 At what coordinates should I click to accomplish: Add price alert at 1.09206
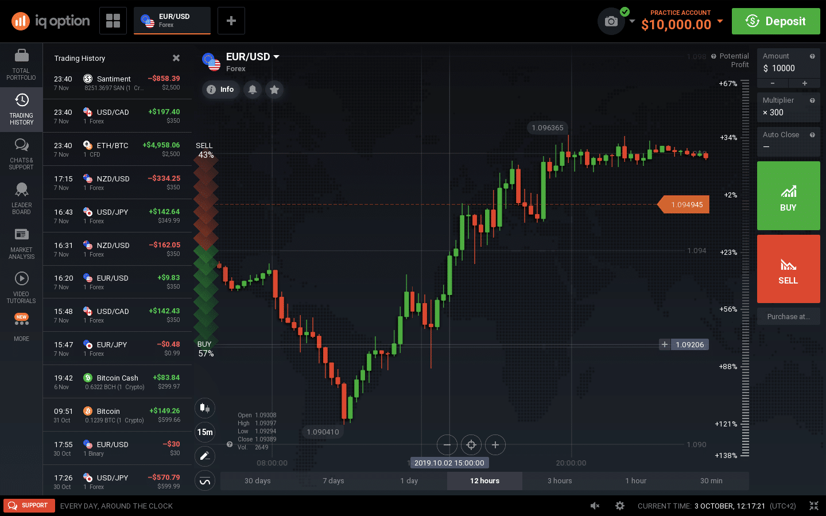tap(665, 344)
